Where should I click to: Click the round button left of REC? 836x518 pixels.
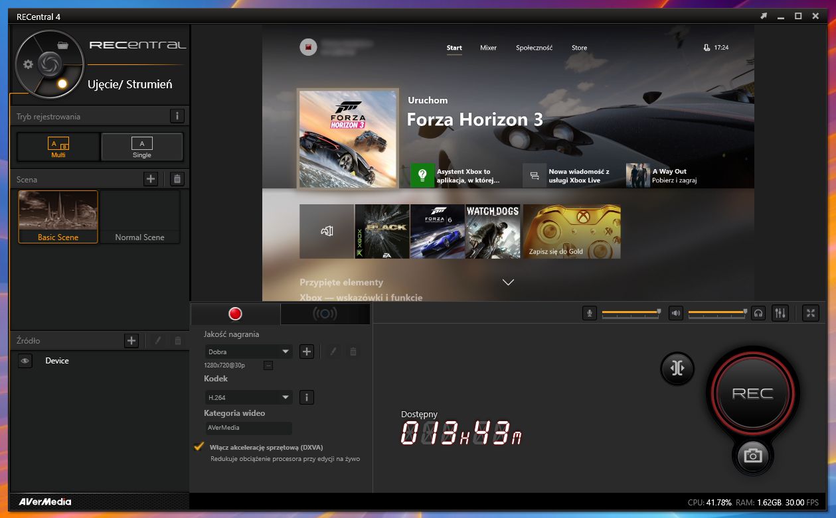[677, 367]
